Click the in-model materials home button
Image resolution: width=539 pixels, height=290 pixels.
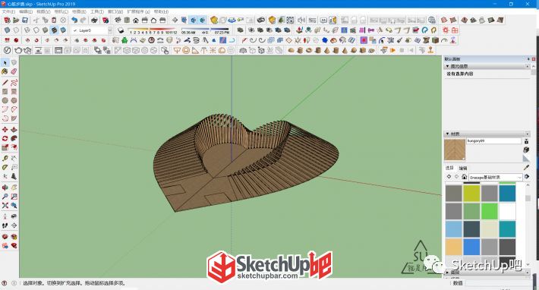pyautogui.click(x=465, y=177)
